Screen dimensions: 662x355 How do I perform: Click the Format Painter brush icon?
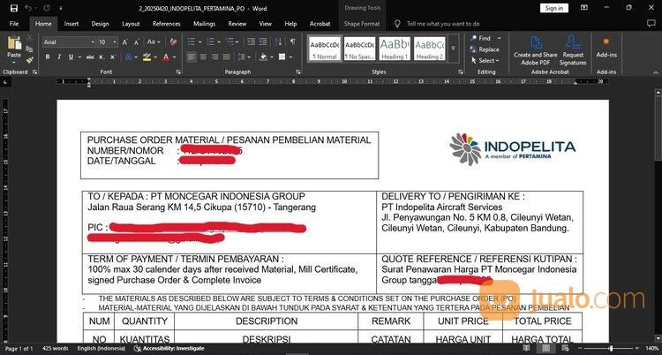[30, 60]
